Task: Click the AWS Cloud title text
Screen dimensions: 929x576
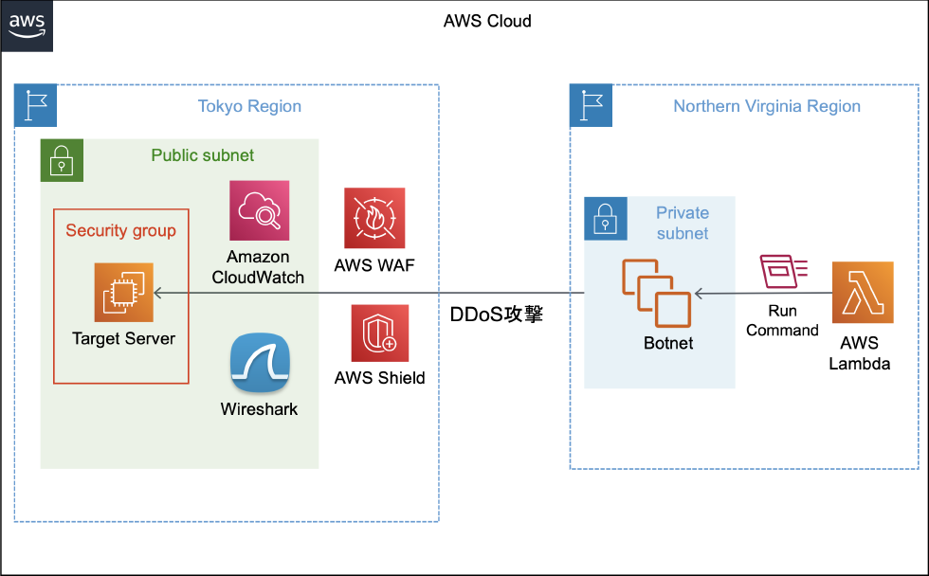Action: click(x=487, y=21)
